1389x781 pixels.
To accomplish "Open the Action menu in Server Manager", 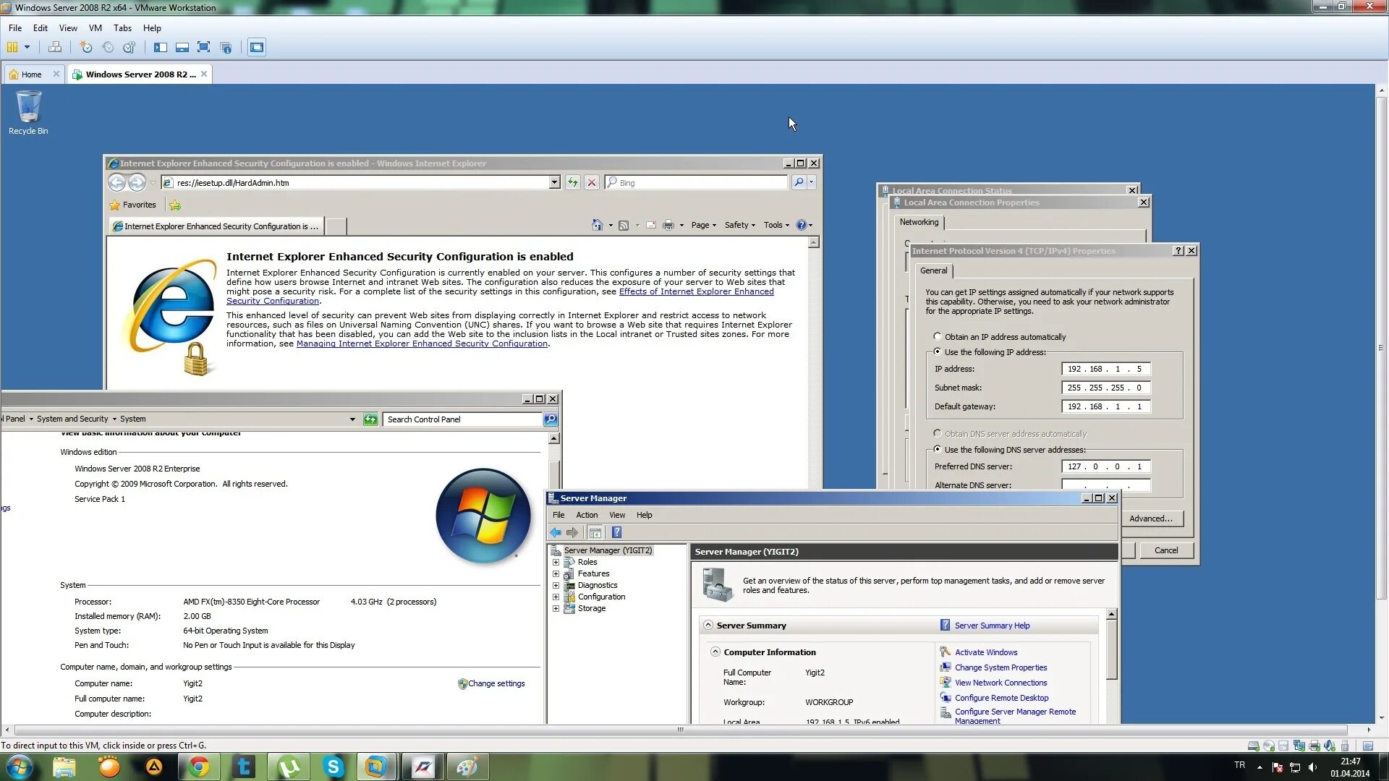I will 587,515.
